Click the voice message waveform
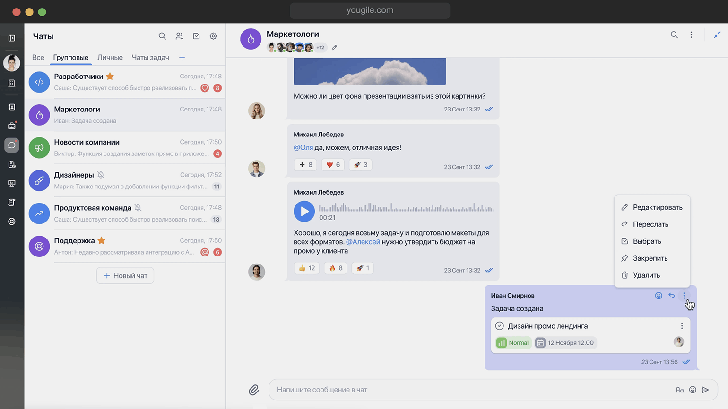 [x=406, y=208]
